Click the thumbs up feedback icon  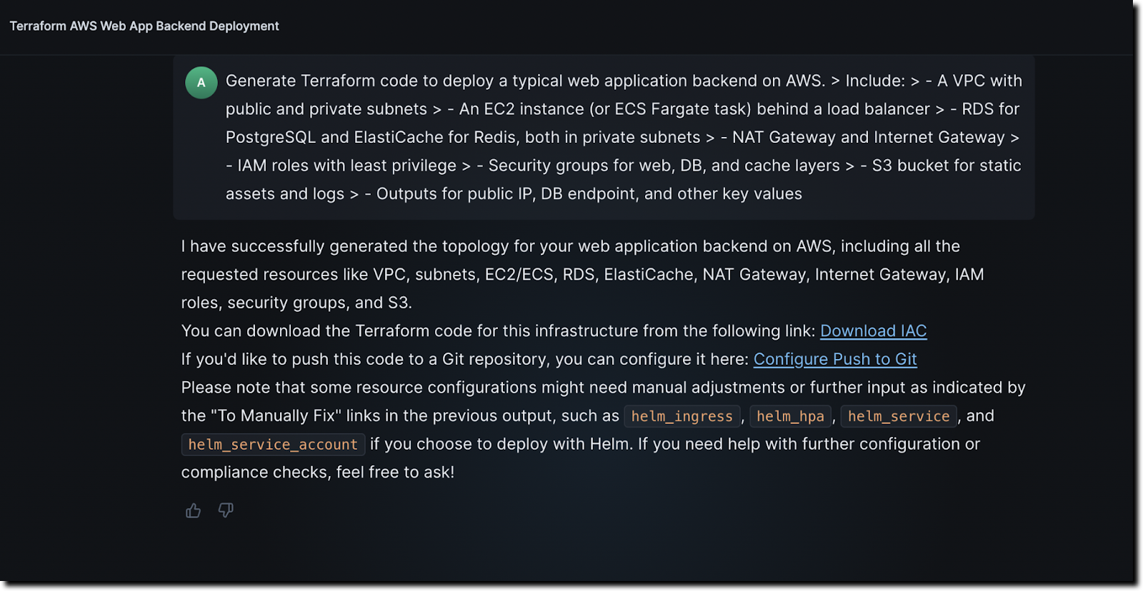coord(193,510)
